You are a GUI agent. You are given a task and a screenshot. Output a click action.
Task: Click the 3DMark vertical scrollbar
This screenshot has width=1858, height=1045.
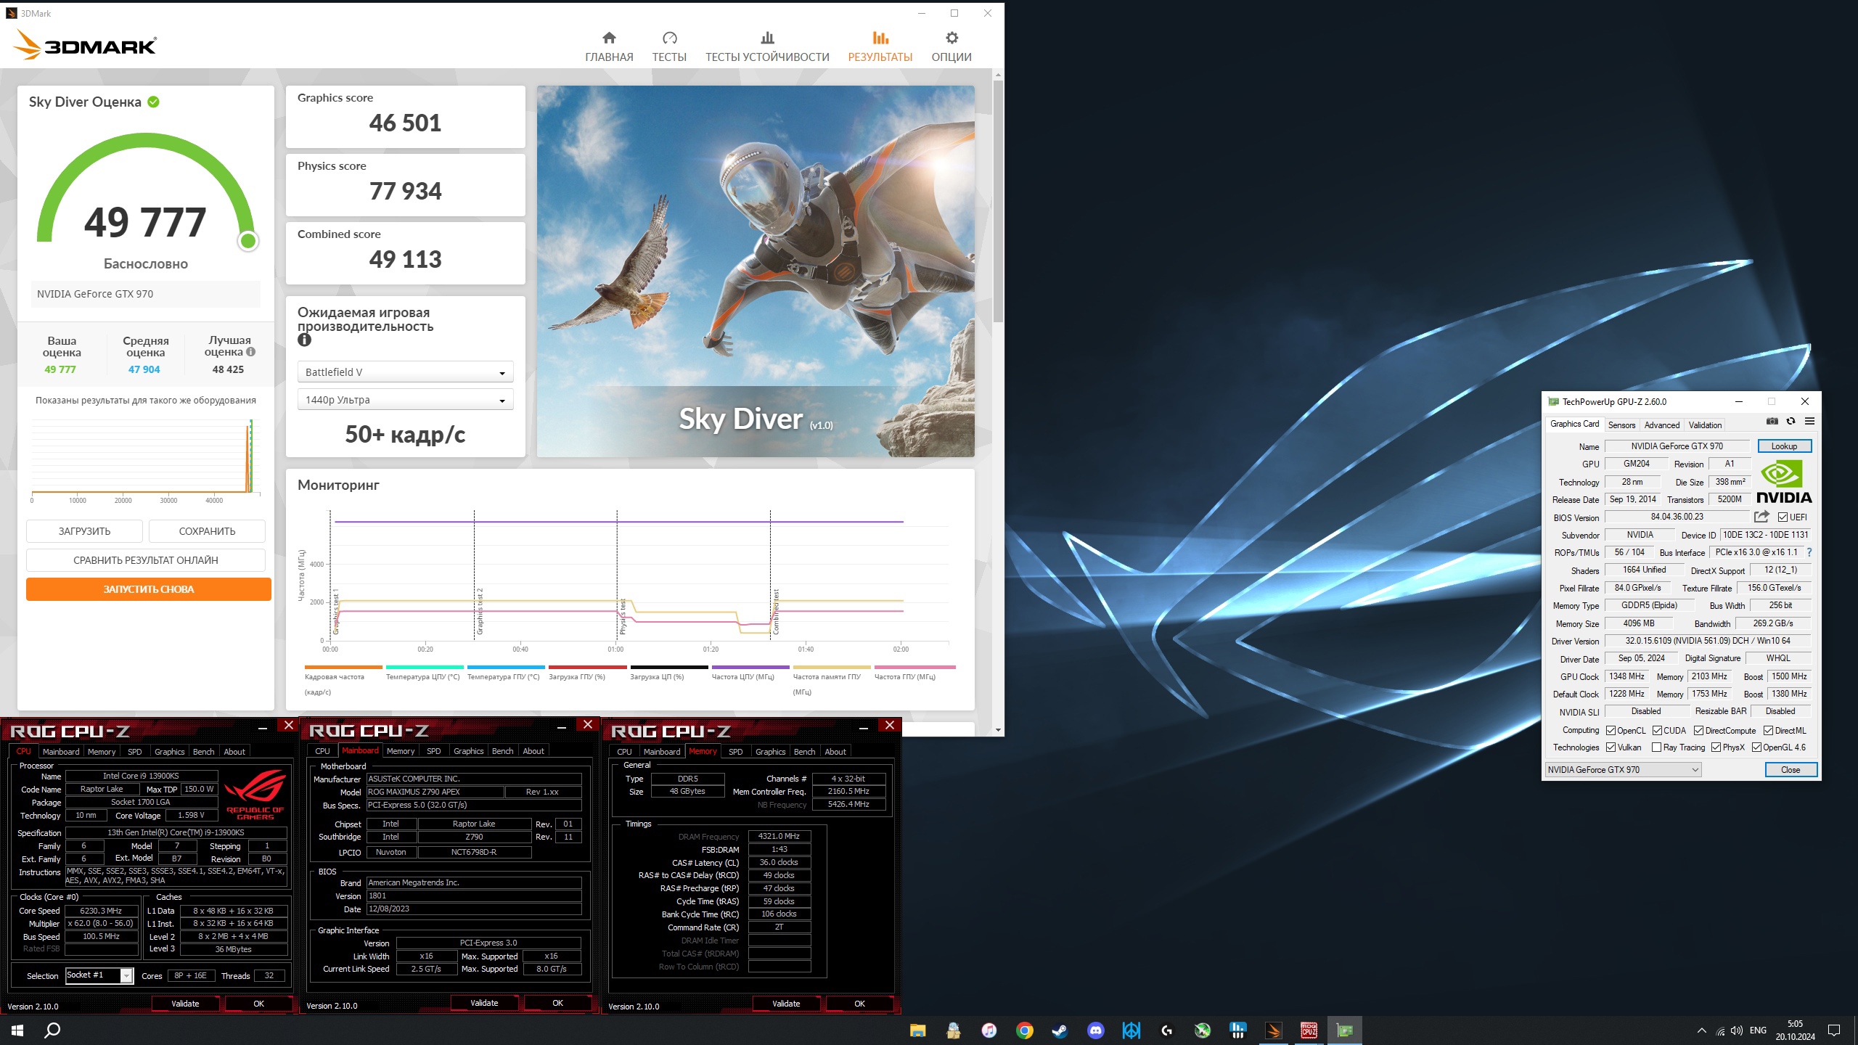999,202
